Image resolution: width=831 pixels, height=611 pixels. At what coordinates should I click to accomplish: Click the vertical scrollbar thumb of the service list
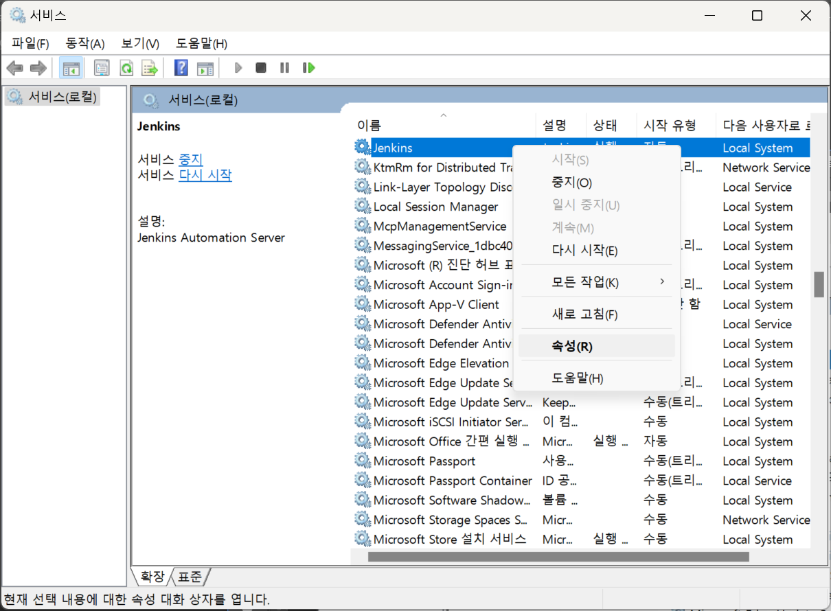819,284
